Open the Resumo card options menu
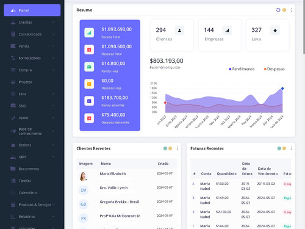 pyautogui.click(x=292, y=10)
